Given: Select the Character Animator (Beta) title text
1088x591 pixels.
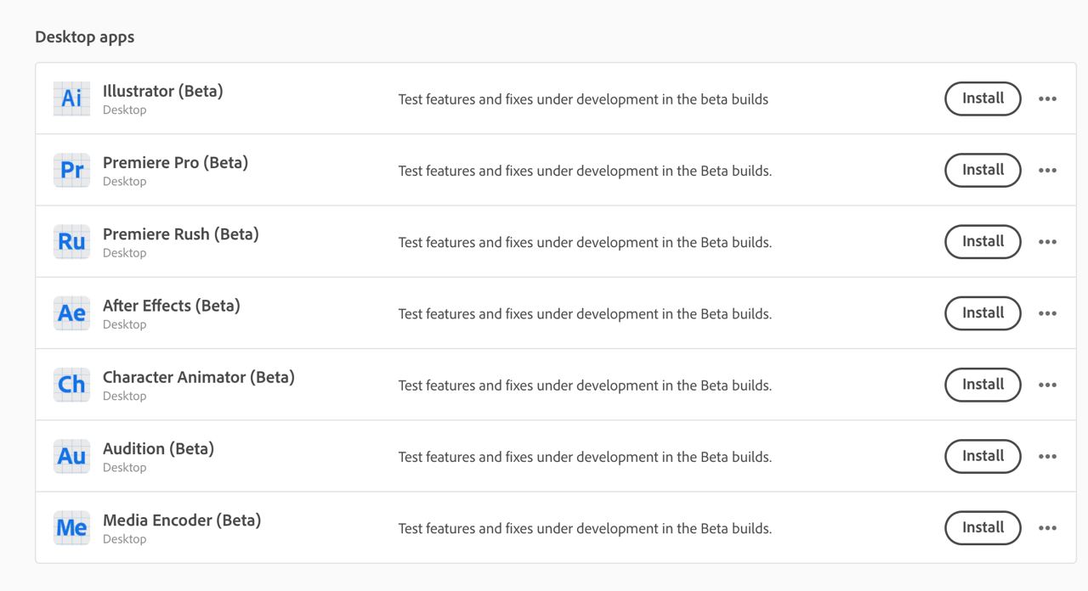Looking at the screenshot, I should click(198, 376).
